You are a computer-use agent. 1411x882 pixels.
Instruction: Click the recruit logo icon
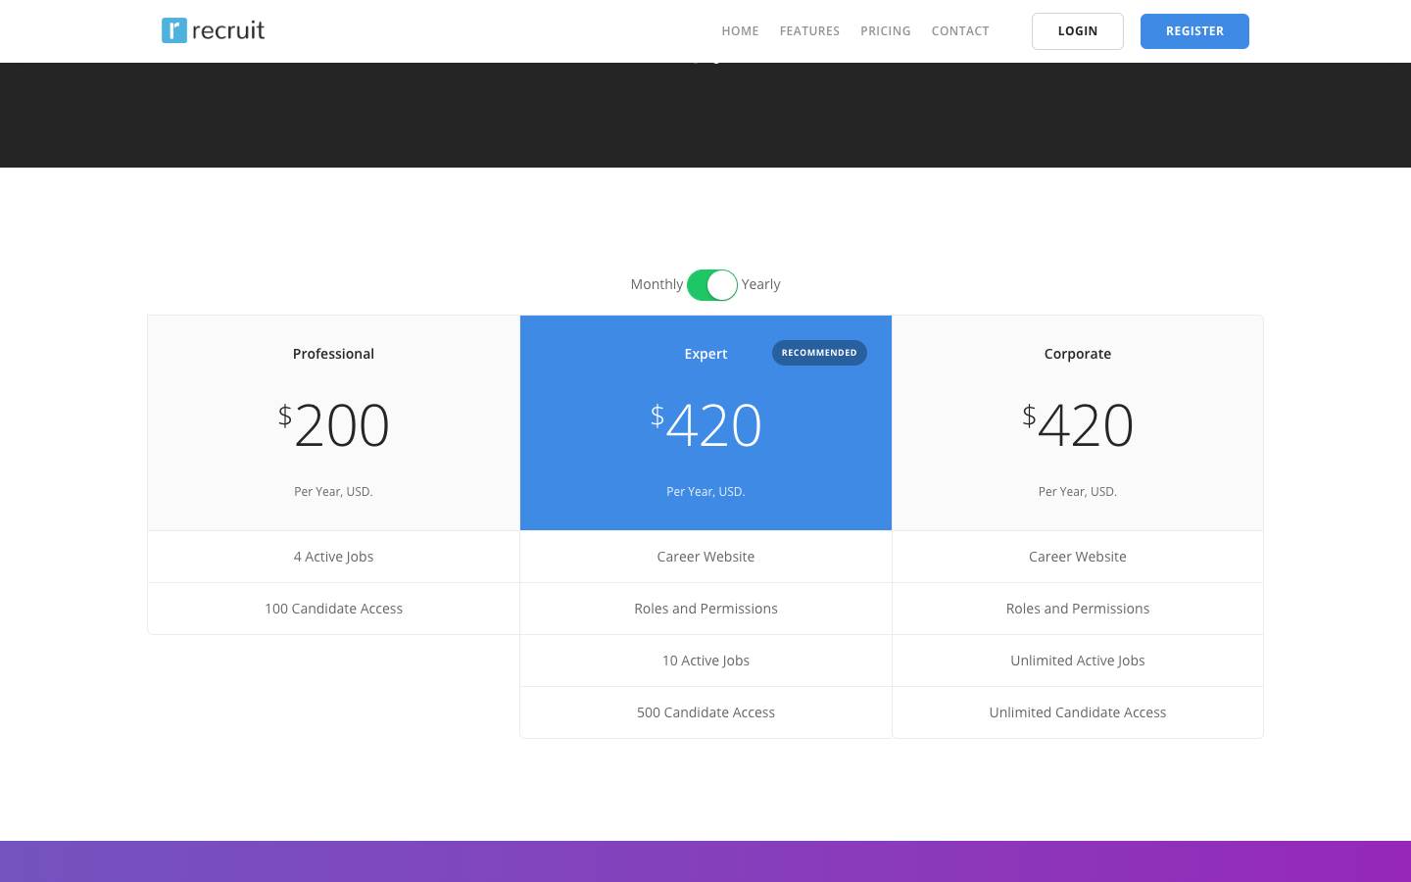point(174,30)
